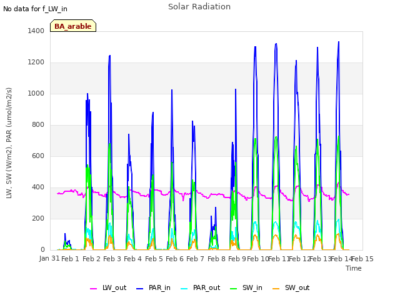The height and width of the screenshot is (300, 400).
Task: Click the 1000 y-axis tick label
Action: coord(36,93)
